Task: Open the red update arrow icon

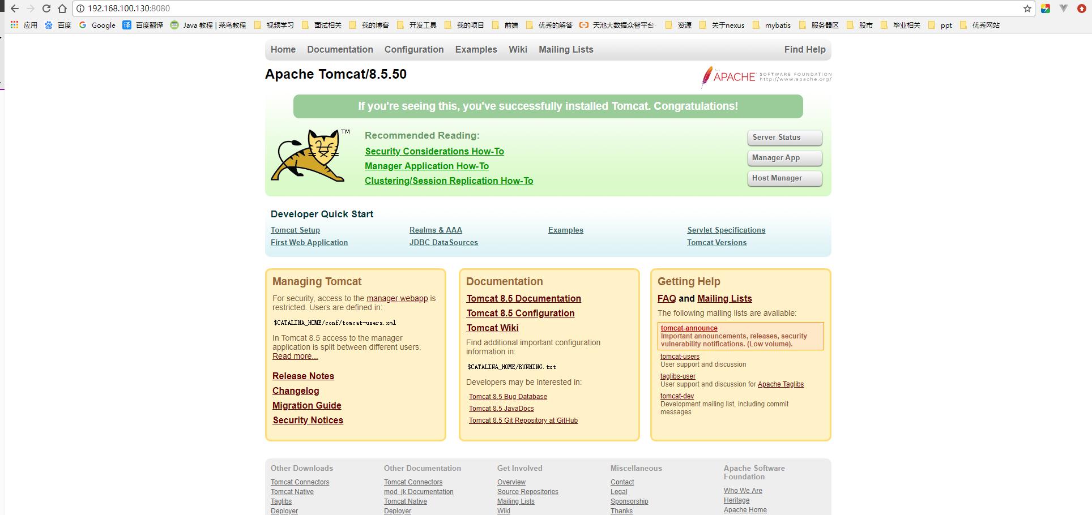Action: [1081, 8]
